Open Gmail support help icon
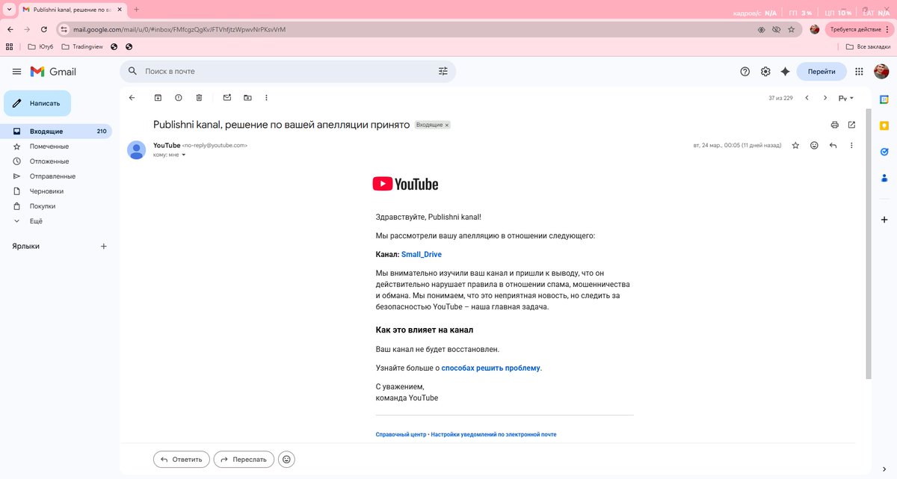 pos(745,72)
